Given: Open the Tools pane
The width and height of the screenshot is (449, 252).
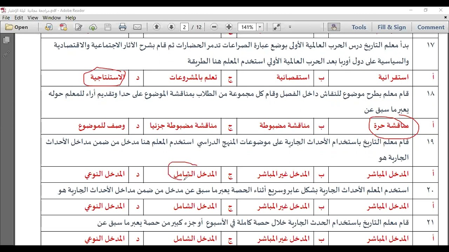Looking at the screenshot, I should point(359,27).
